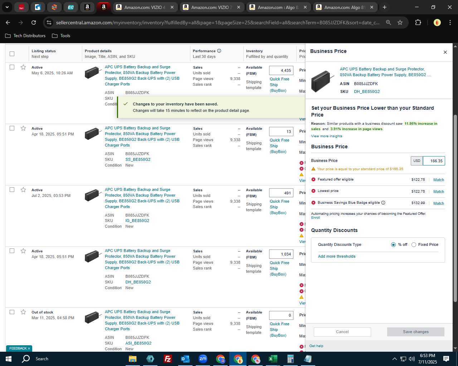Star the DH_BE850G2 listing
This screenshot has width=458, height=366.
pos(23,251)
